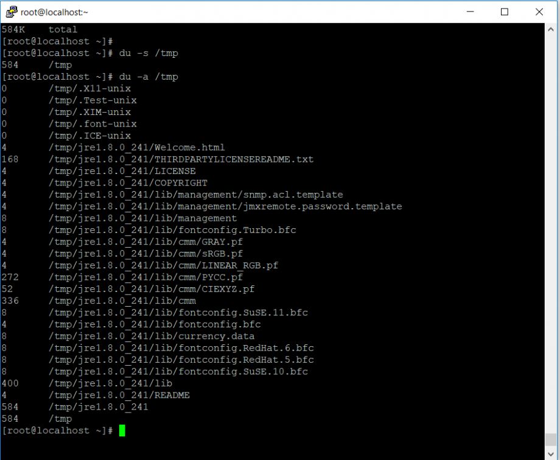This screenshot has width=560, height=460.
Task: Click the size value '336'
Action: coord(10,301)
